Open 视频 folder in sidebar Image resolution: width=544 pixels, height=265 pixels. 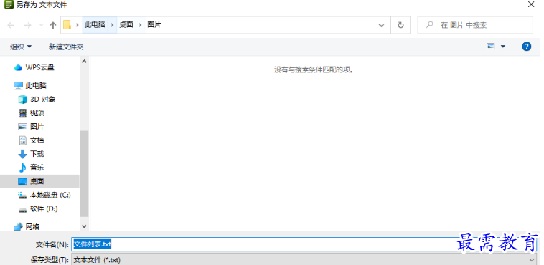coord(37,113)
